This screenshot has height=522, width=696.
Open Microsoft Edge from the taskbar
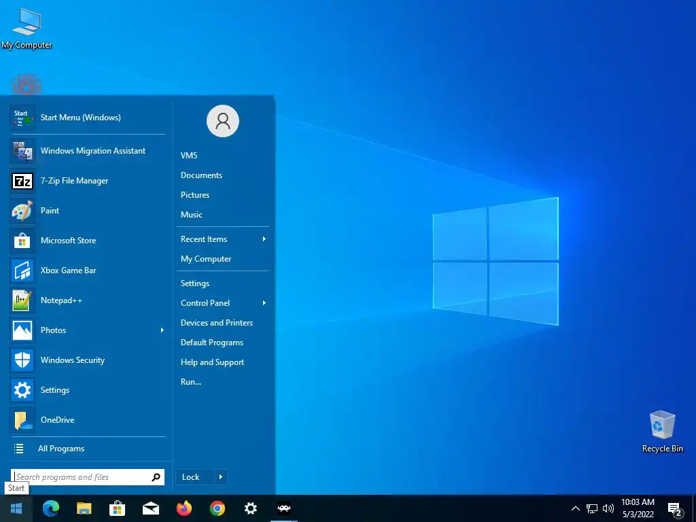[x=50, y=508]
